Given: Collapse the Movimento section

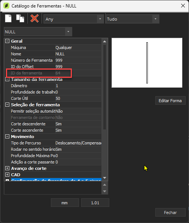Looking at the screenshot, I should (7, 137).
